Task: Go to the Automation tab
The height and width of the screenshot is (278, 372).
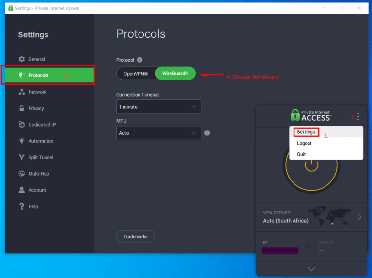Action: tap(49, 141)
